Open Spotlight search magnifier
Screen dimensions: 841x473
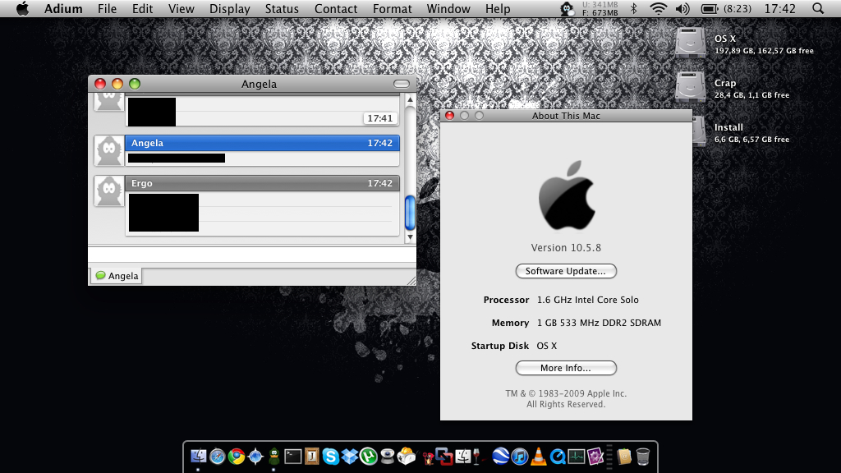(x=818, y=8)
